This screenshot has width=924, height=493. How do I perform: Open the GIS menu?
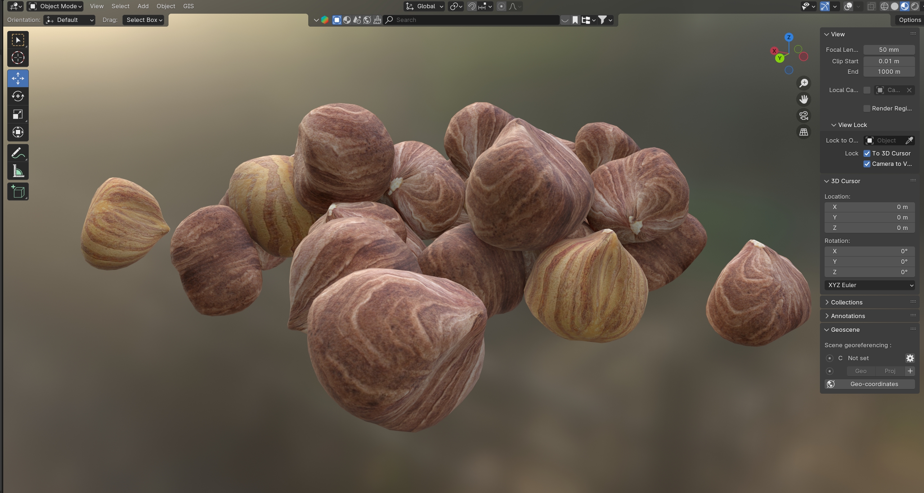(188, 6)
